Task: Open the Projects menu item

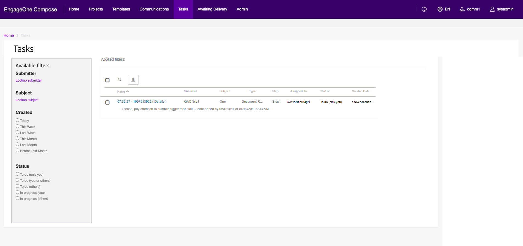Action: pyautogui.click(x=96, y=9)
